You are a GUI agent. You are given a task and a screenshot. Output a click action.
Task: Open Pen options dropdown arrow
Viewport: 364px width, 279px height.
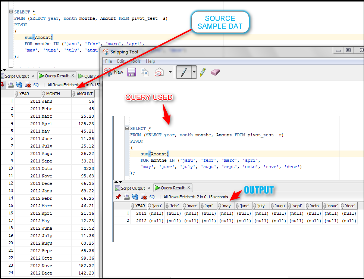pyautogui.click(x=194, y=72)
